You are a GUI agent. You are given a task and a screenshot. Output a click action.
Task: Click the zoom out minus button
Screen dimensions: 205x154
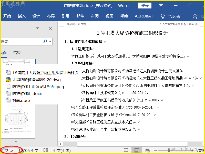click(x=156, y=150)
